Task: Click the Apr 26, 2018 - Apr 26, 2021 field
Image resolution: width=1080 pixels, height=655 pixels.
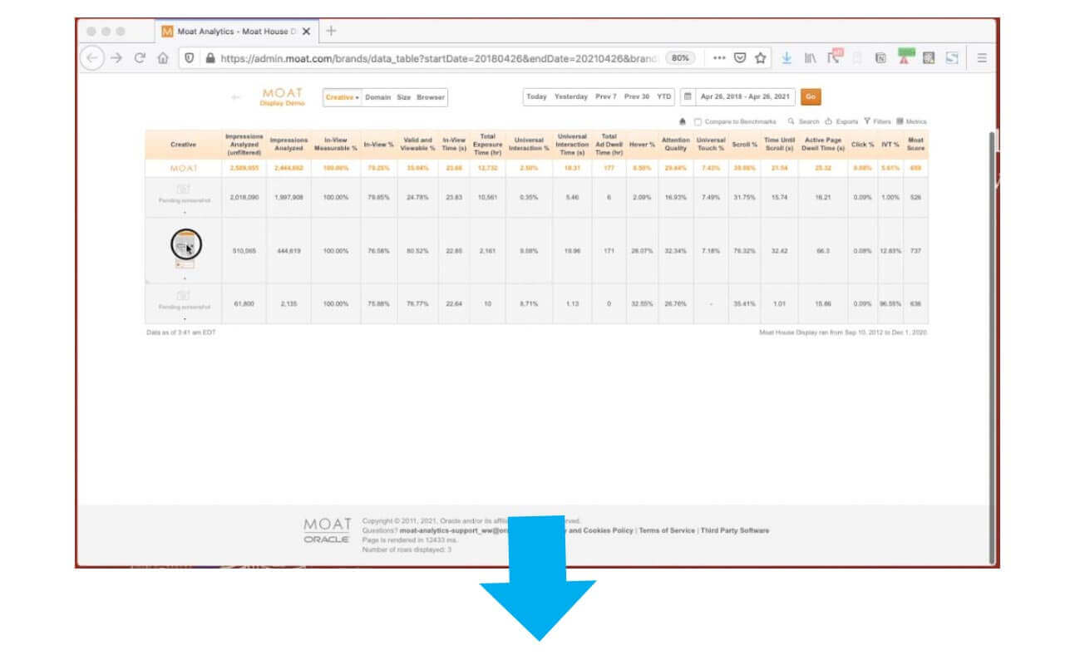Action: point(746,96)
